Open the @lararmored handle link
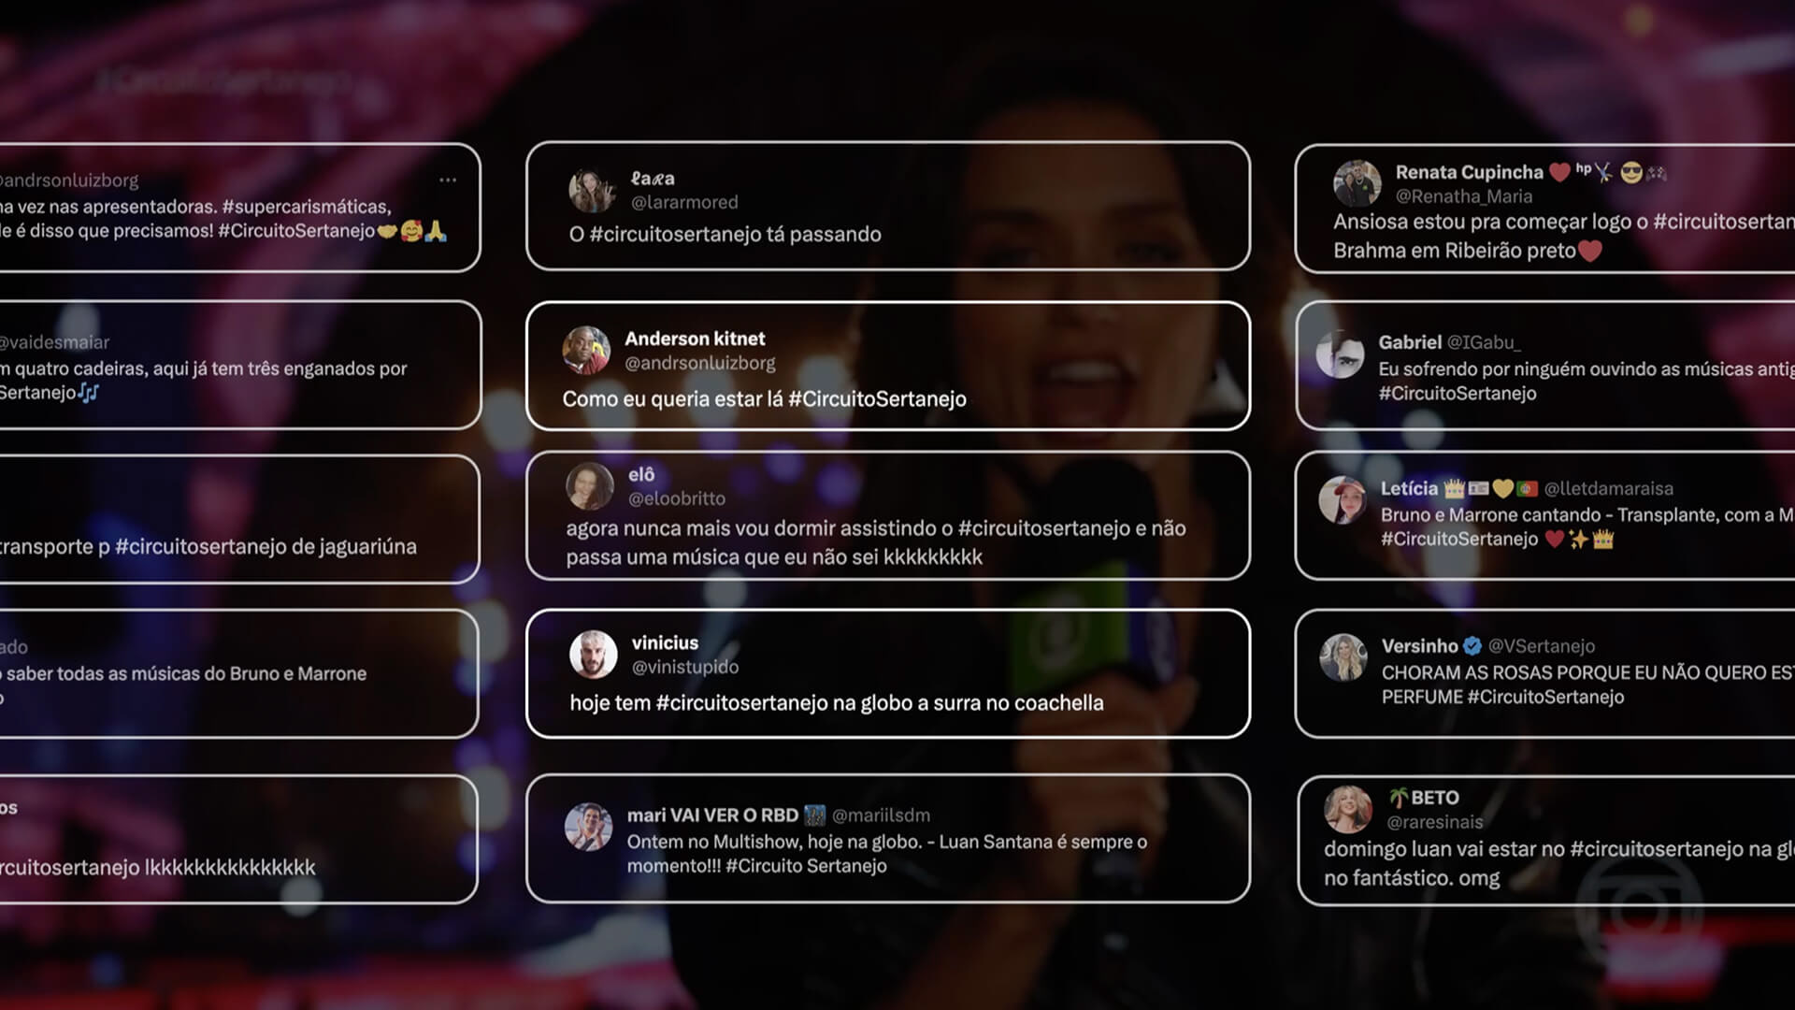This screenshot has height=1010, width=1795. 684,202
